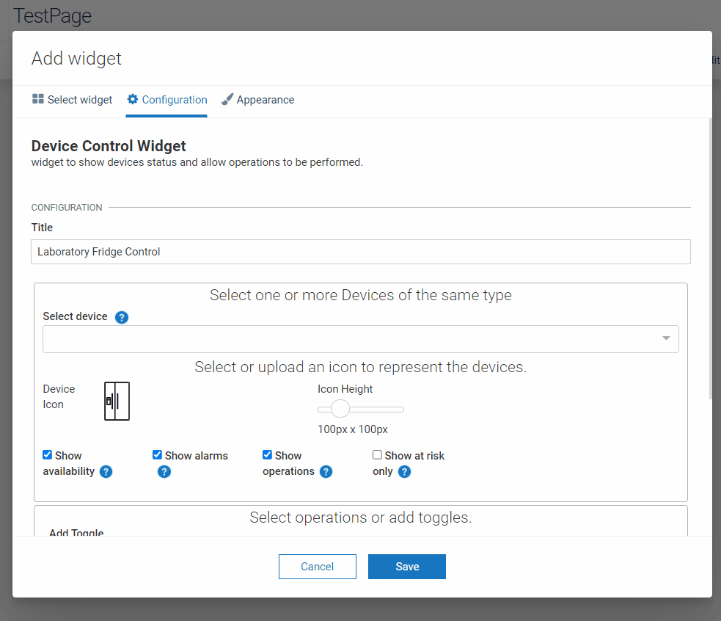Screen dimensions: 721x621
Task: Enable Show at risk only checkbox
Action: tap(377, 455)
